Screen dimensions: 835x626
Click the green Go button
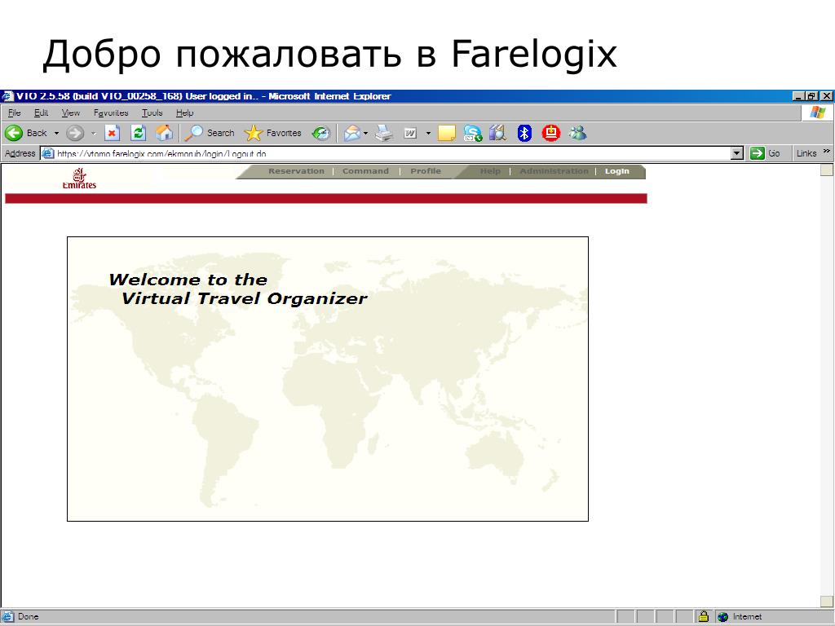point(765,153)
